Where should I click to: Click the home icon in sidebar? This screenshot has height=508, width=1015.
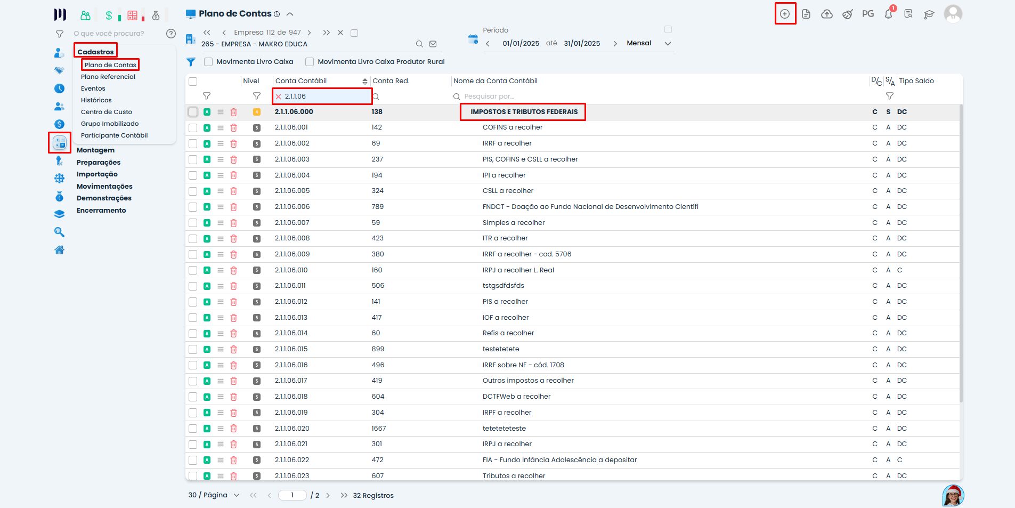point(60,250)
